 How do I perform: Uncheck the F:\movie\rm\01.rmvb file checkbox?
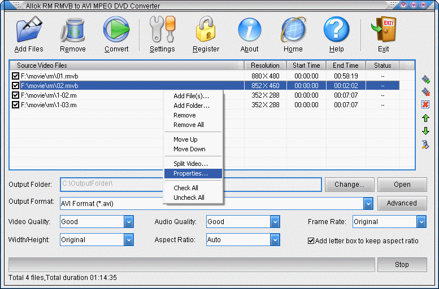pyautogui.click(x=15, y=76)
